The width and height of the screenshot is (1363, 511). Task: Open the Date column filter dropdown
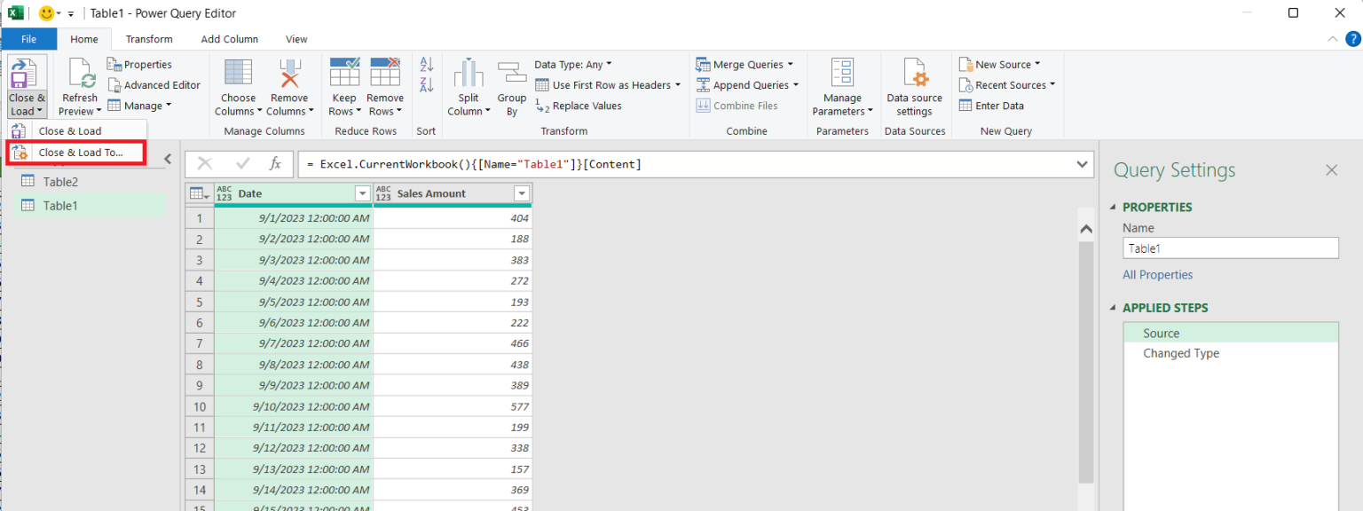click(x=361, y=193)
